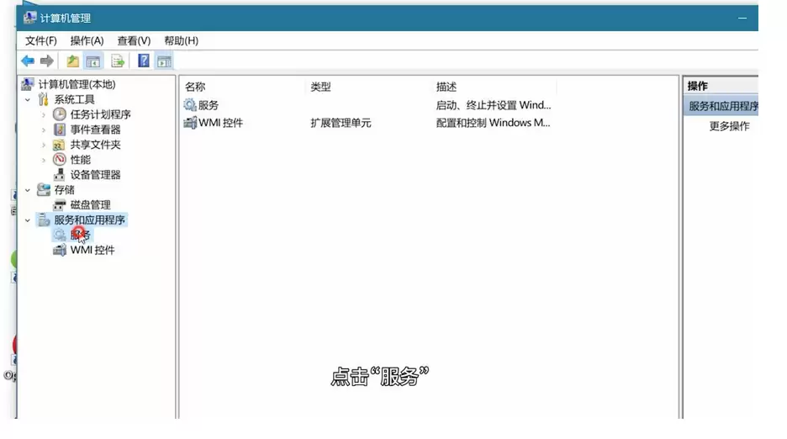Open the 操作(A) menu
The height and width of the screenshot is (439, 787).
pos(87,40)
